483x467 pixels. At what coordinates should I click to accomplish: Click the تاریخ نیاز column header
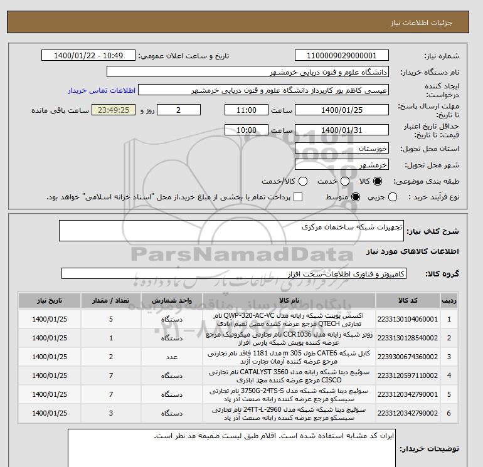point(50,300)
